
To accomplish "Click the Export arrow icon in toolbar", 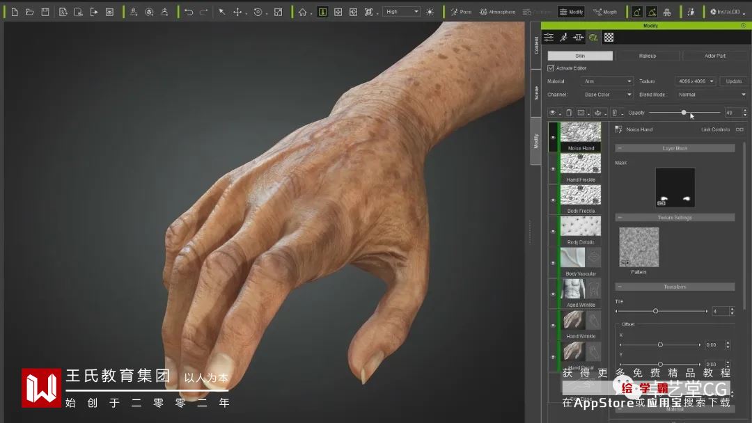I will tap(94, 12).
